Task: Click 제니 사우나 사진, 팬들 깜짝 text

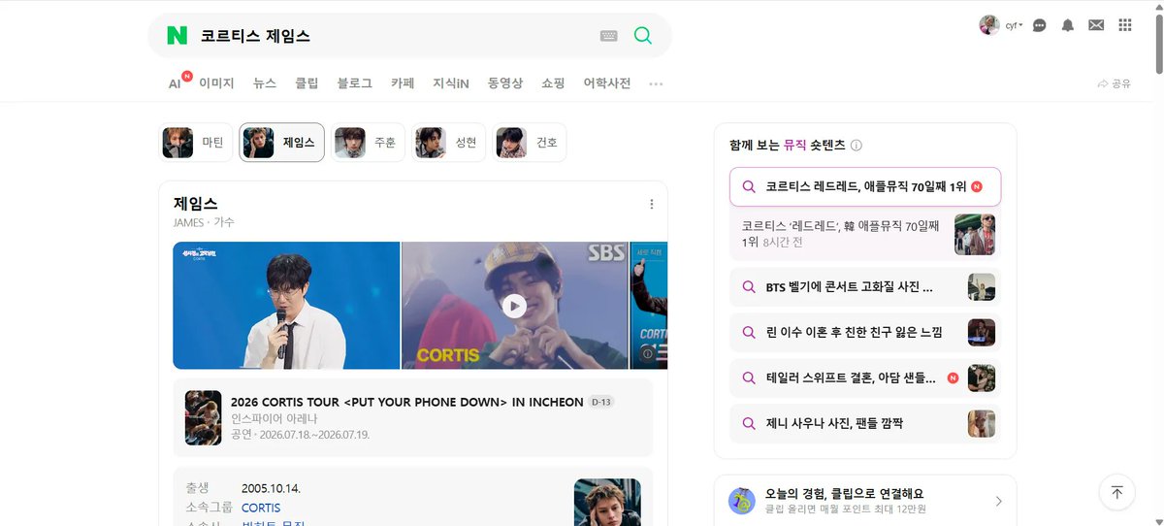Action: pos(834,423)
